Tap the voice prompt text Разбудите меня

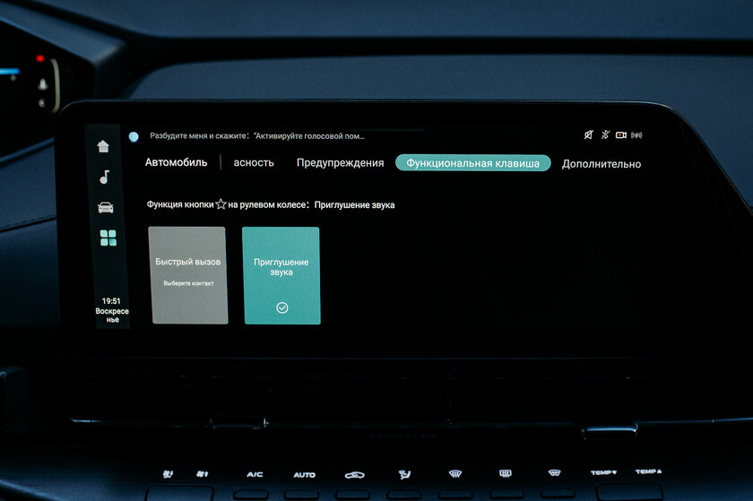257,136
